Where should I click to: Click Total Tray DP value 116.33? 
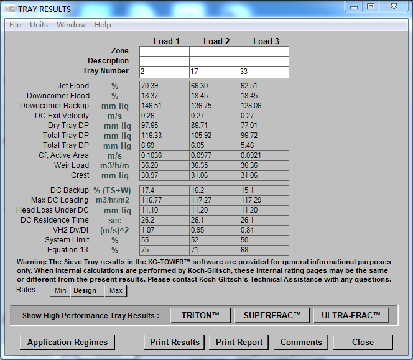(164, 136)
